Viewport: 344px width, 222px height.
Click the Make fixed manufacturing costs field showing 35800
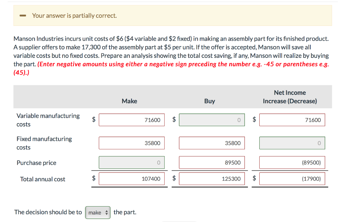132,143
